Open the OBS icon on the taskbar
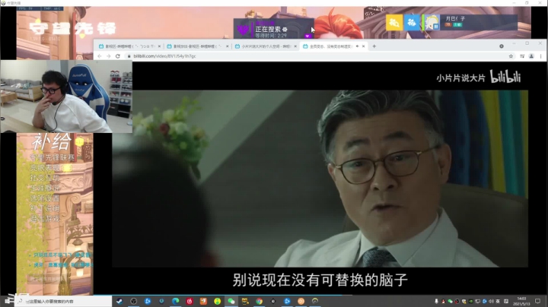The width and height of the screenshot is (548, 307). tap(133, 301)
